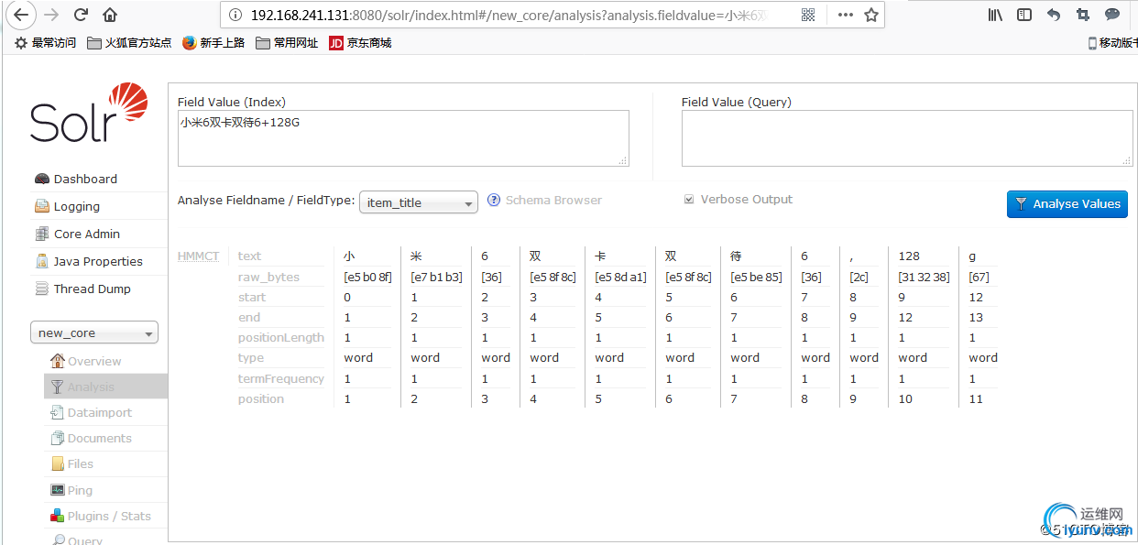Bookmark this page with the star icon
1138x545 pixels.
coord(871,15)
